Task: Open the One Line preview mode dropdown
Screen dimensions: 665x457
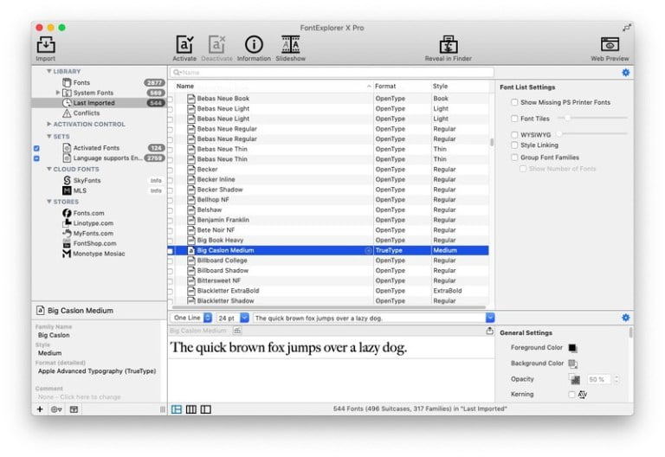Action: [x=191, y=318]
